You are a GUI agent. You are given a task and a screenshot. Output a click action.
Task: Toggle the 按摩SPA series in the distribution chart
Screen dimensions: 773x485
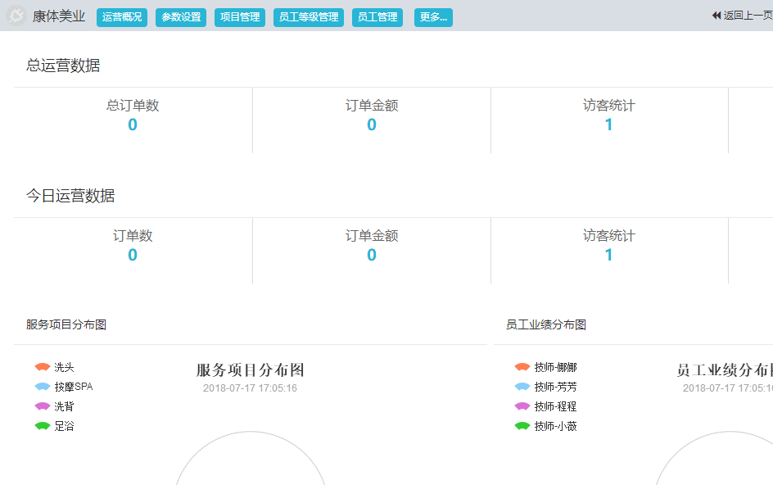pos(66,388)
